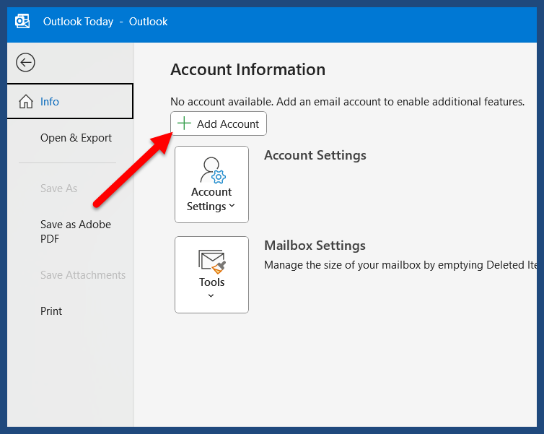
Task: Click the Tools mailbox cleanup icon
Action: [212, 261]
